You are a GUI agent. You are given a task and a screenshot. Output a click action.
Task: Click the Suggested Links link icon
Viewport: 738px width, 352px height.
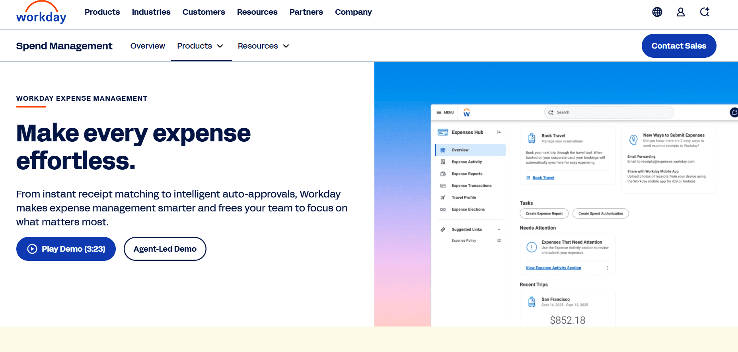443,229
